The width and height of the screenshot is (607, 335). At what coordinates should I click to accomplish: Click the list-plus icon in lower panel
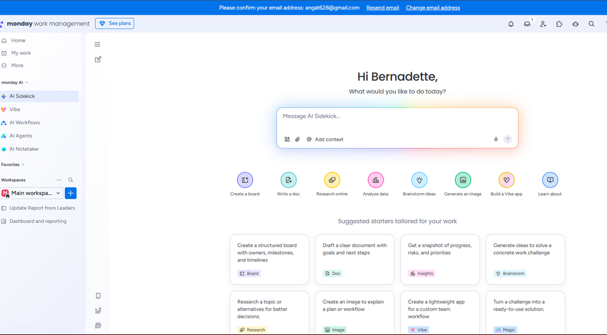[98, 311]
